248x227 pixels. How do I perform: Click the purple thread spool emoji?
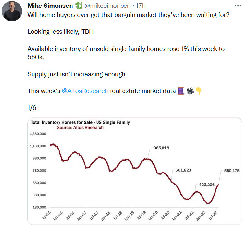pyautogui.click(x=181, y=91)
